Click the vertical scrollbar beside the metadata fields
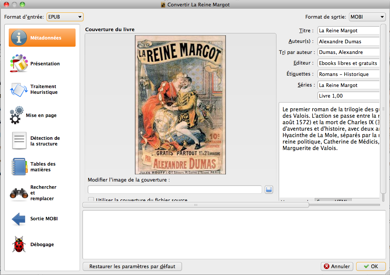390x275 pixels. (x=383, y=109)
